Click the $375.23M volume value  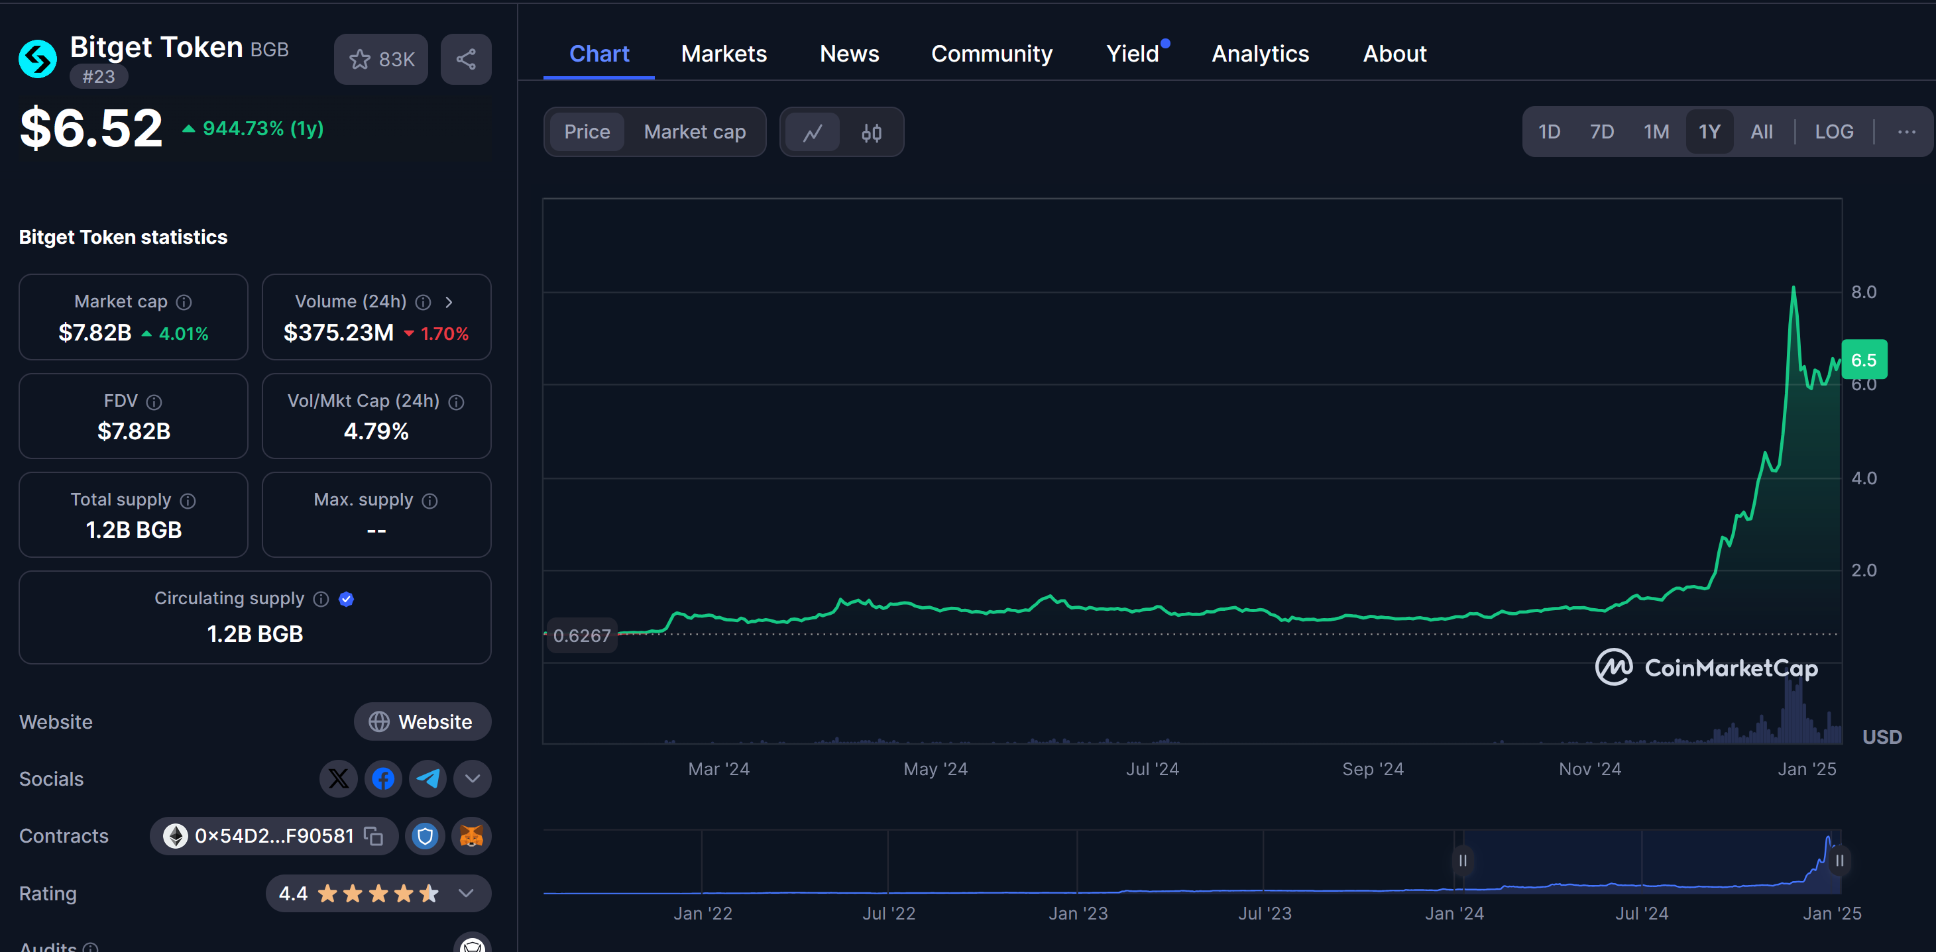[x=338, y=332]
